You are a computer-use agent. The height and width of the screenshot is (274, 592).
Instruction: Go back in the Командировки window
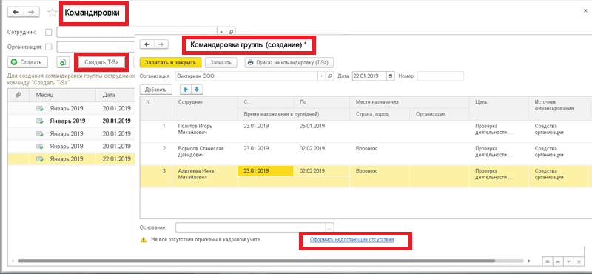point(16,12)
